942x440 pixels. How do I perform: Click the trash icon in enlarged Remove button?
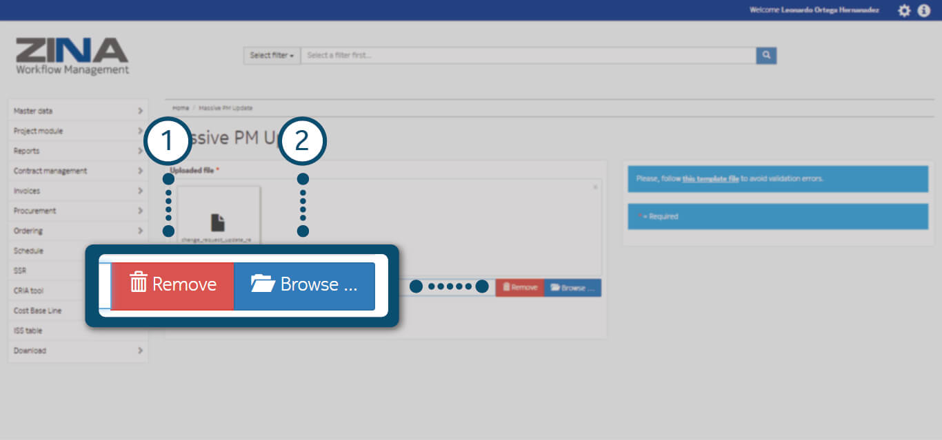[x=139, y=283]
